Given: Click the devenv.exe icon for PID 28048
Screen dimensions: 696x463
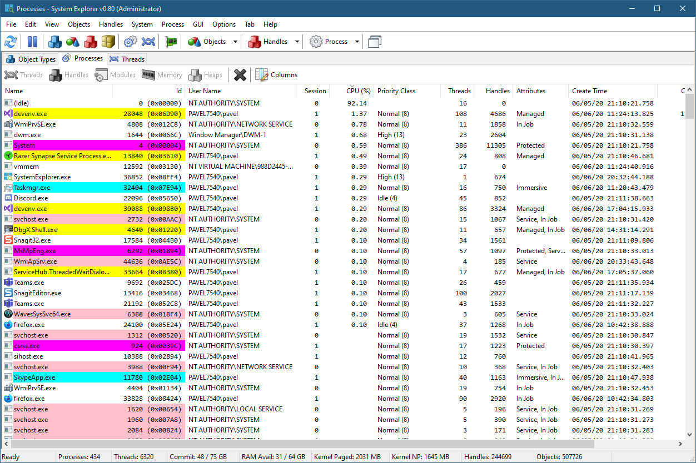Looking at the screenshot, I should click(x=8, y=114).
